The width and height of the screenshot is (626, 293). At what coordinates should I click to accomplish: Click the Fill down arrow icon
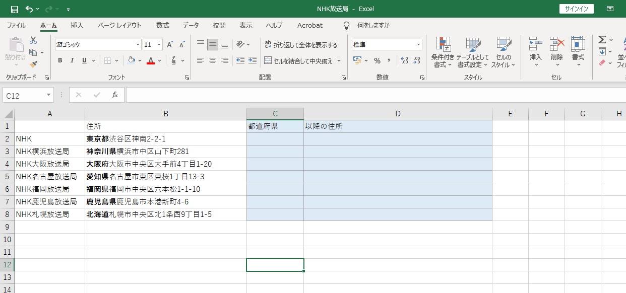point(602,52)
